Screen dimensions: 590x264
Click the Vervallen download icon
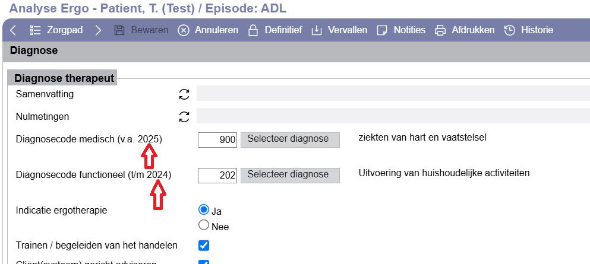pyautogui.click(x=317, y=30)
